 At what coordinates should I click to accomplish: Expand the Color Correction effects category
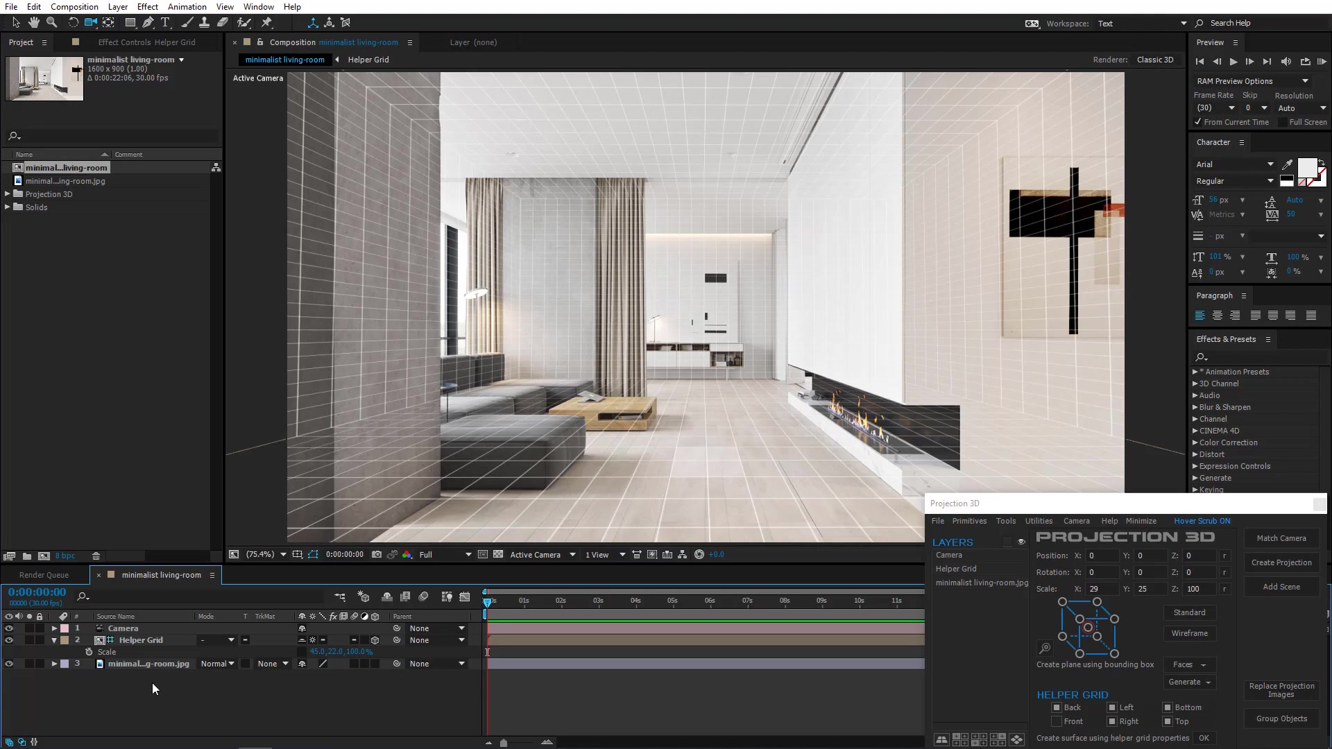point(1195,442)
